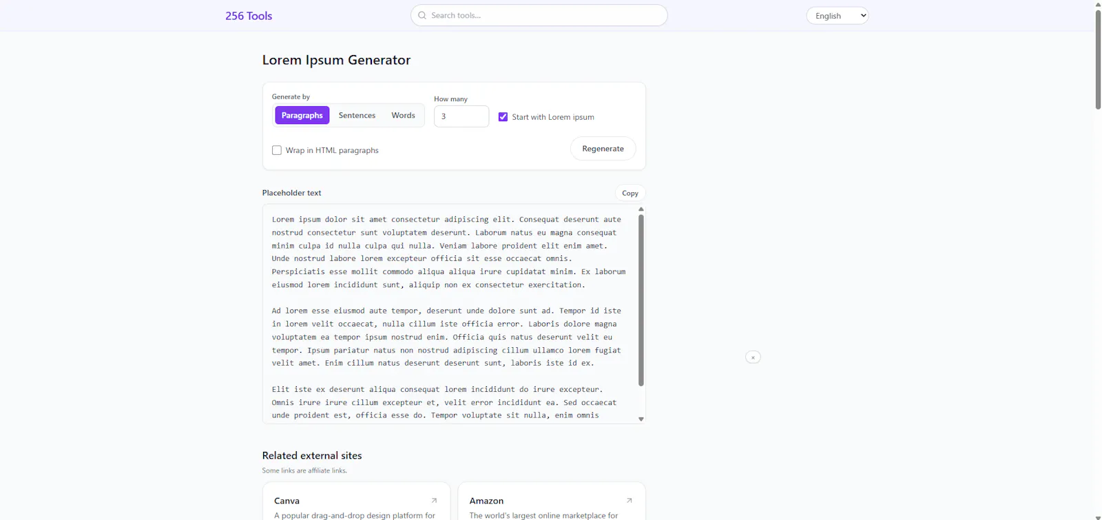Screen dimensions: 1102x520
Task: Click the How many label
Action: pos(450,98)
